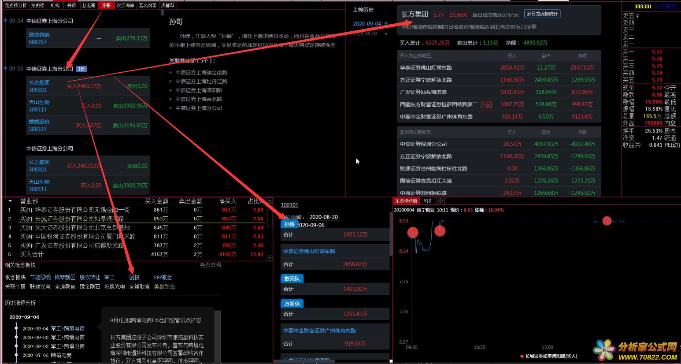
Task: Click the T王 tag beside 西藏东方财富证券拉萨团结路第二
Action: tap(486, 104)
